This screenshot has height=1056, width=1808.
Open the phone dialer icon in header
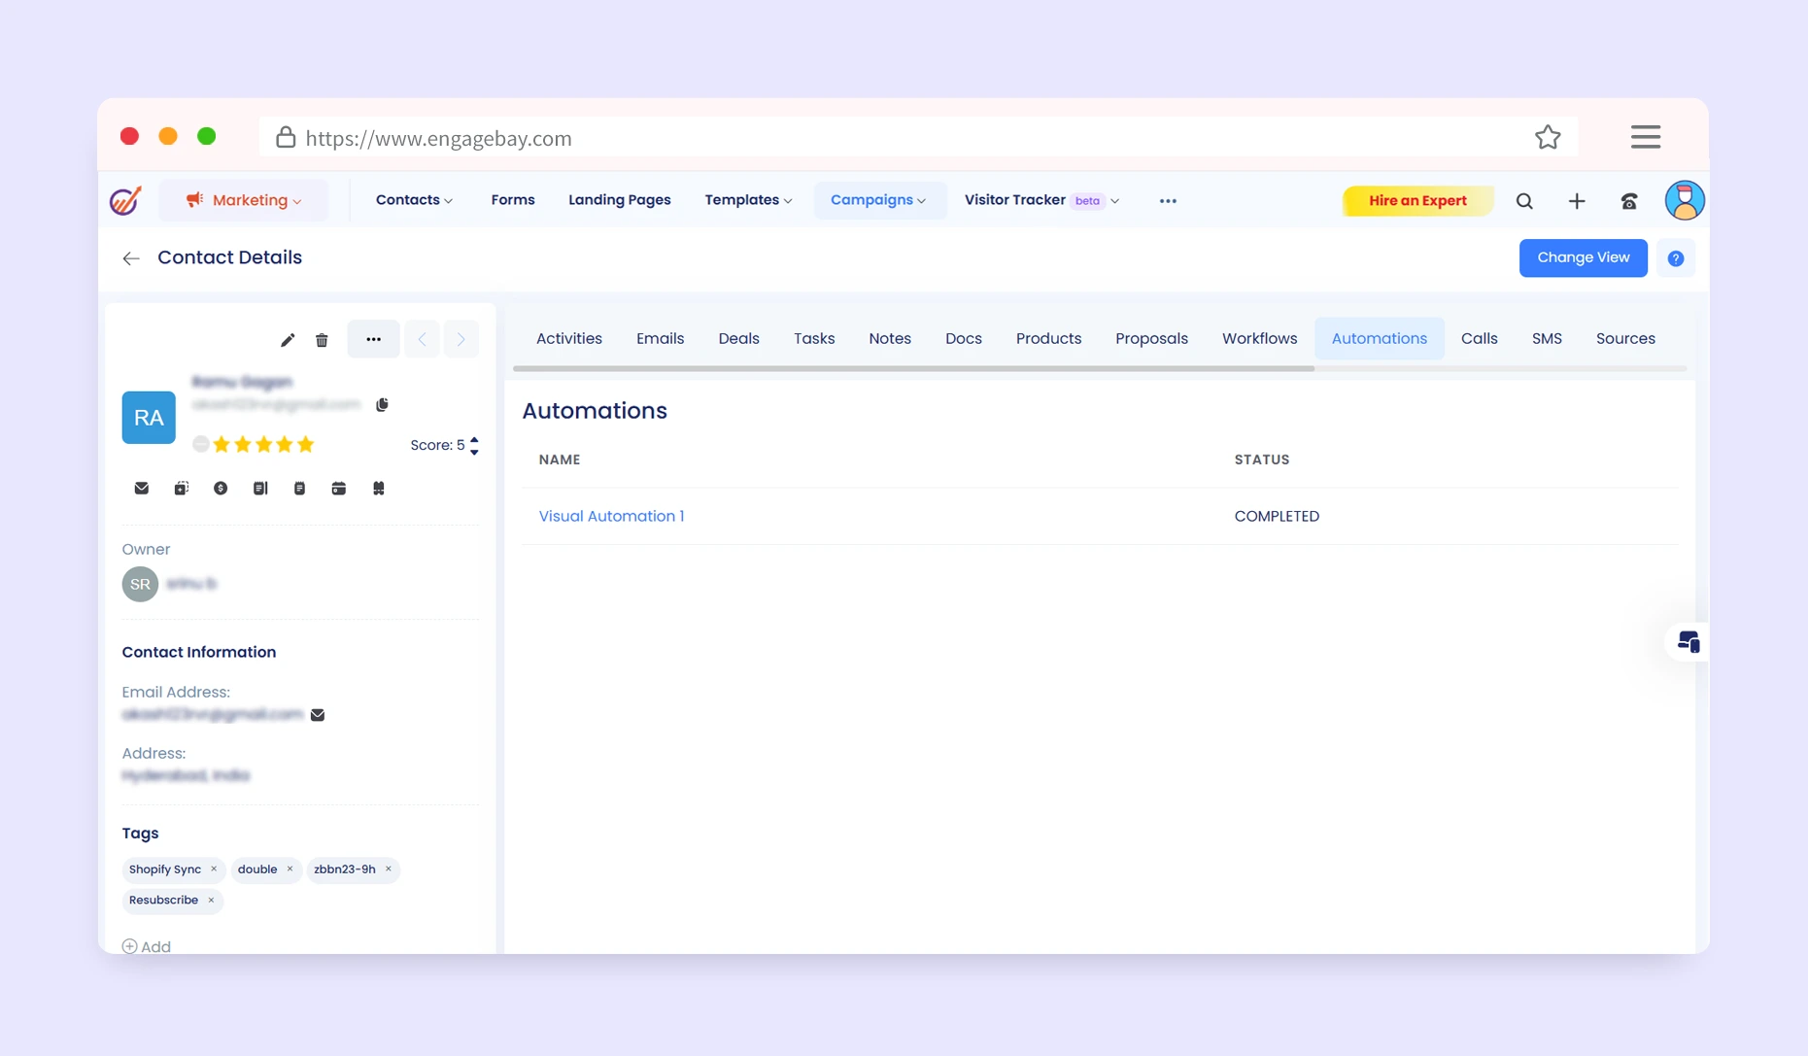pyautogui.click(x=1629, y=201)
